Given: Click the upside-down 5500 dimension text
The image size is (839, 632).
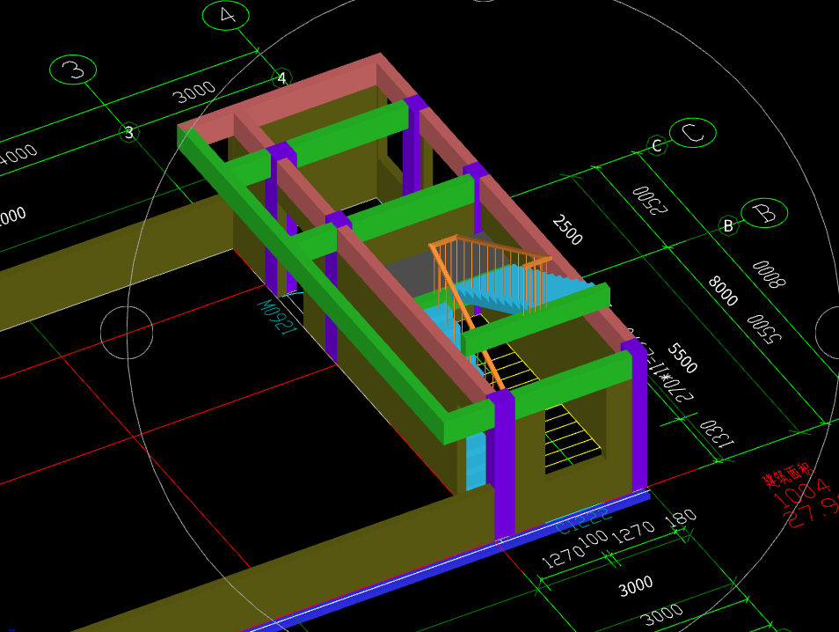Looking at the screenshot, I should click(x=764, y=329).
